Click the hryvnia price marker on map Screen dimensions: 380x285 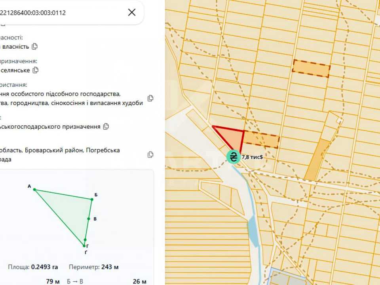[234, 157]
